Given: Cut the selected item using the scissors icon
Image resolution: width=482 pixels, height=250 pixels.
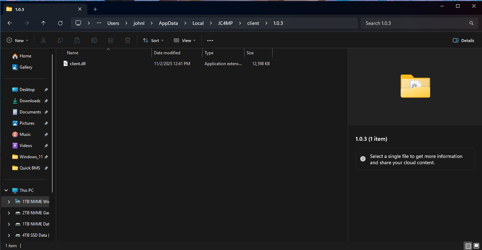Looking at the screenshot, I should click(x=43, y=40).
